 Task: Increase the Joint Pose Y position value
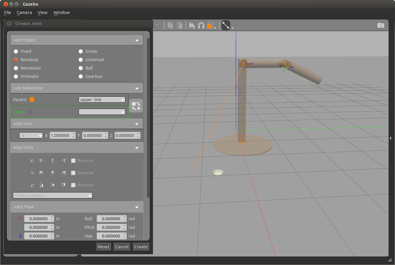point(52,226)
